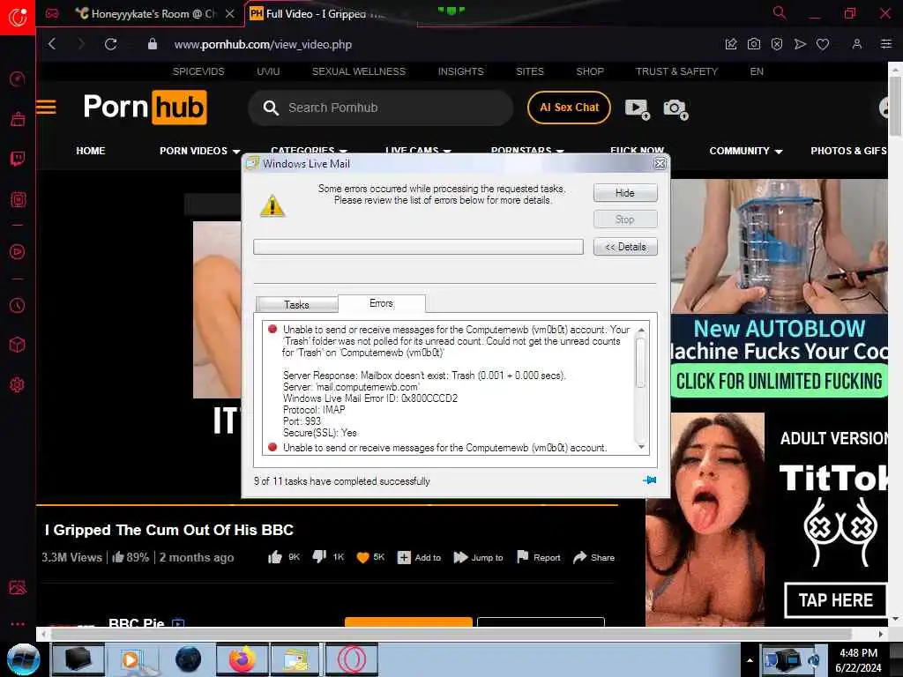Reload the current page

click(110, 44)
